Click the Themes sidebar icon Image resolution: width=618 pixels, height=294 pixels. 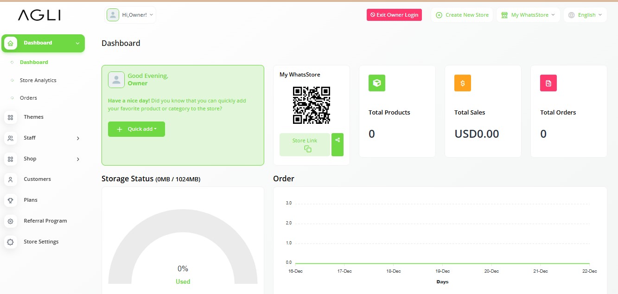[x=11, y=117]
